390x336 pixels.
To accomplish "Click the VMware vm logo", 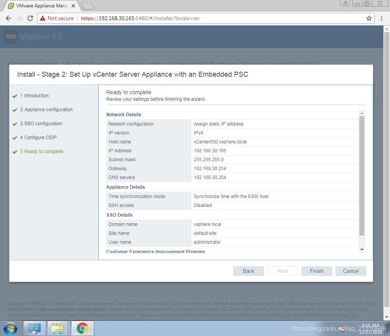I will tap(11, 36).
